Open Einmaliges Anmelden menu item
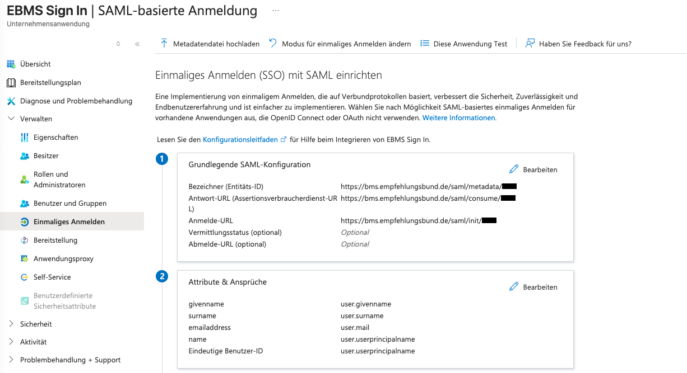The image size is (687, 373). [69, 222]
